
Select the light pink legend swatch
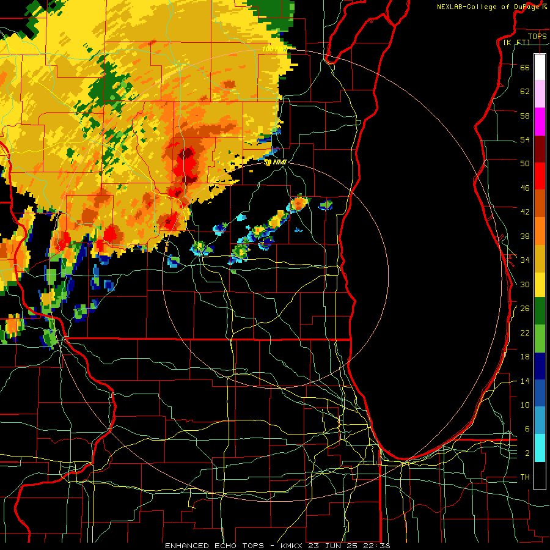[x=540, y=94]
